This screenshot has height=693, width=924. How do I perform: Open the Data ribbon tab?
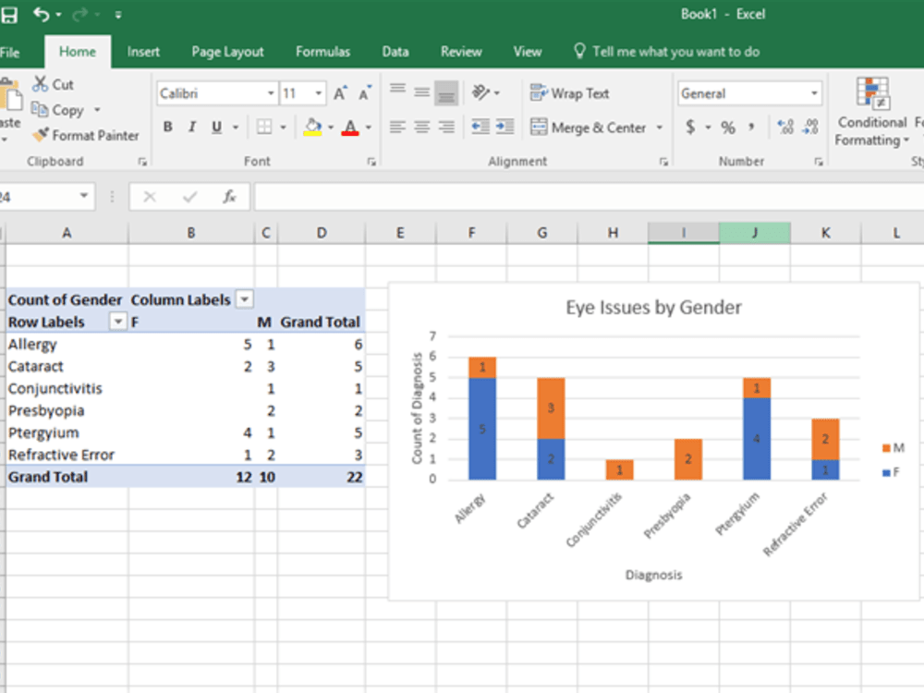395,52
